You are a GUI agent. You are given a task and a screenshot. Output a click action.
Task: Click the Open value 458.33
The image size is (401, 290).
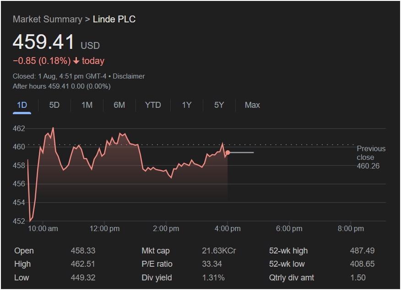83,251
